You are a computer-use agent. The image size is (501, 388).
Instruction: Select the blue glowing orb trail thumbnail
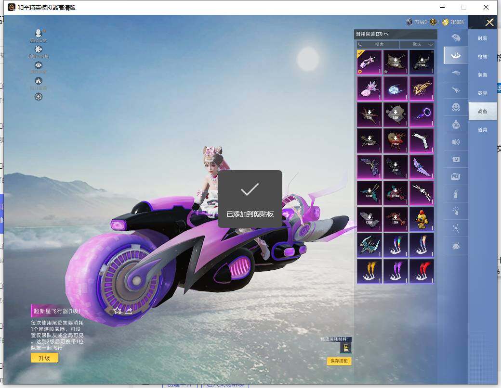tap(396, 88)
